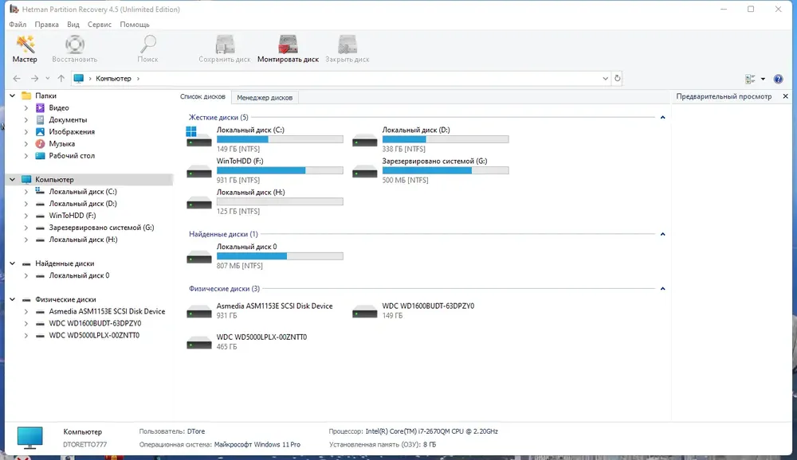Collapse the Папки tree node

click(x=13, y=96)
